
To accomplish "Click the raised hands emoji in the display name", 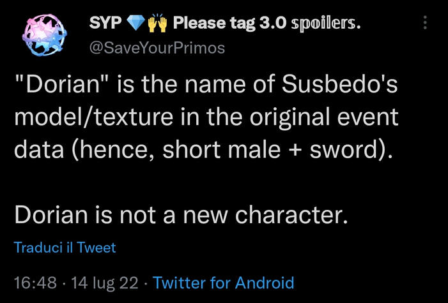I will coord(157,24).
